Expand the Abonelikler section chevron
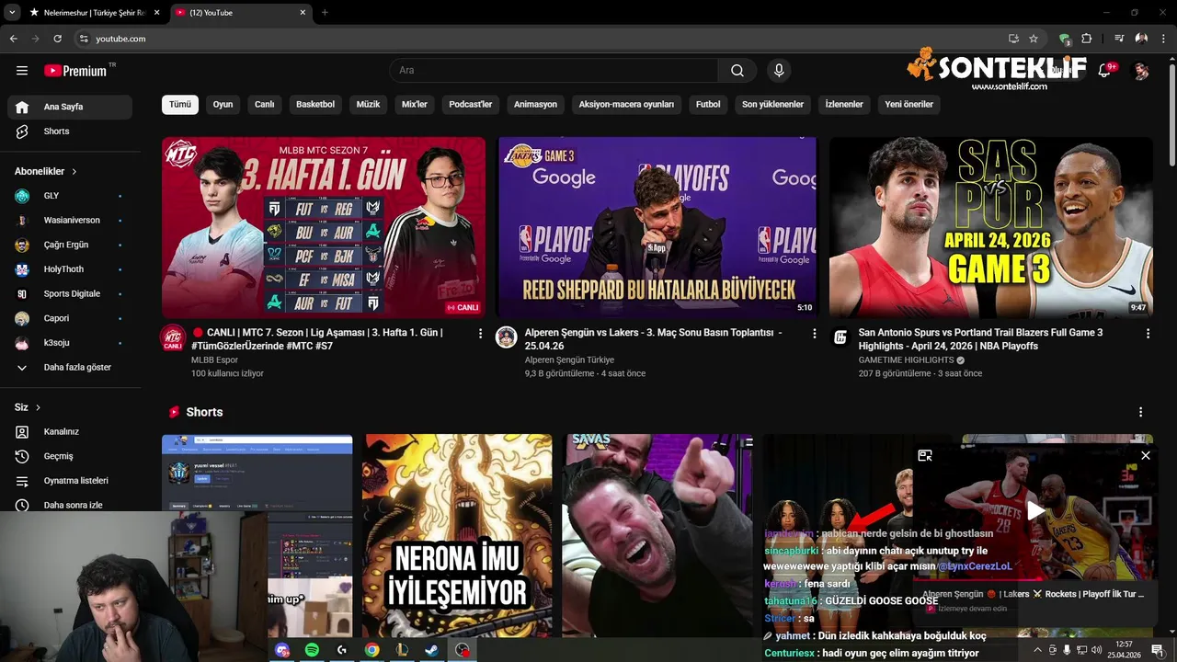1177x662 pixels. click(x=74, y=172)
